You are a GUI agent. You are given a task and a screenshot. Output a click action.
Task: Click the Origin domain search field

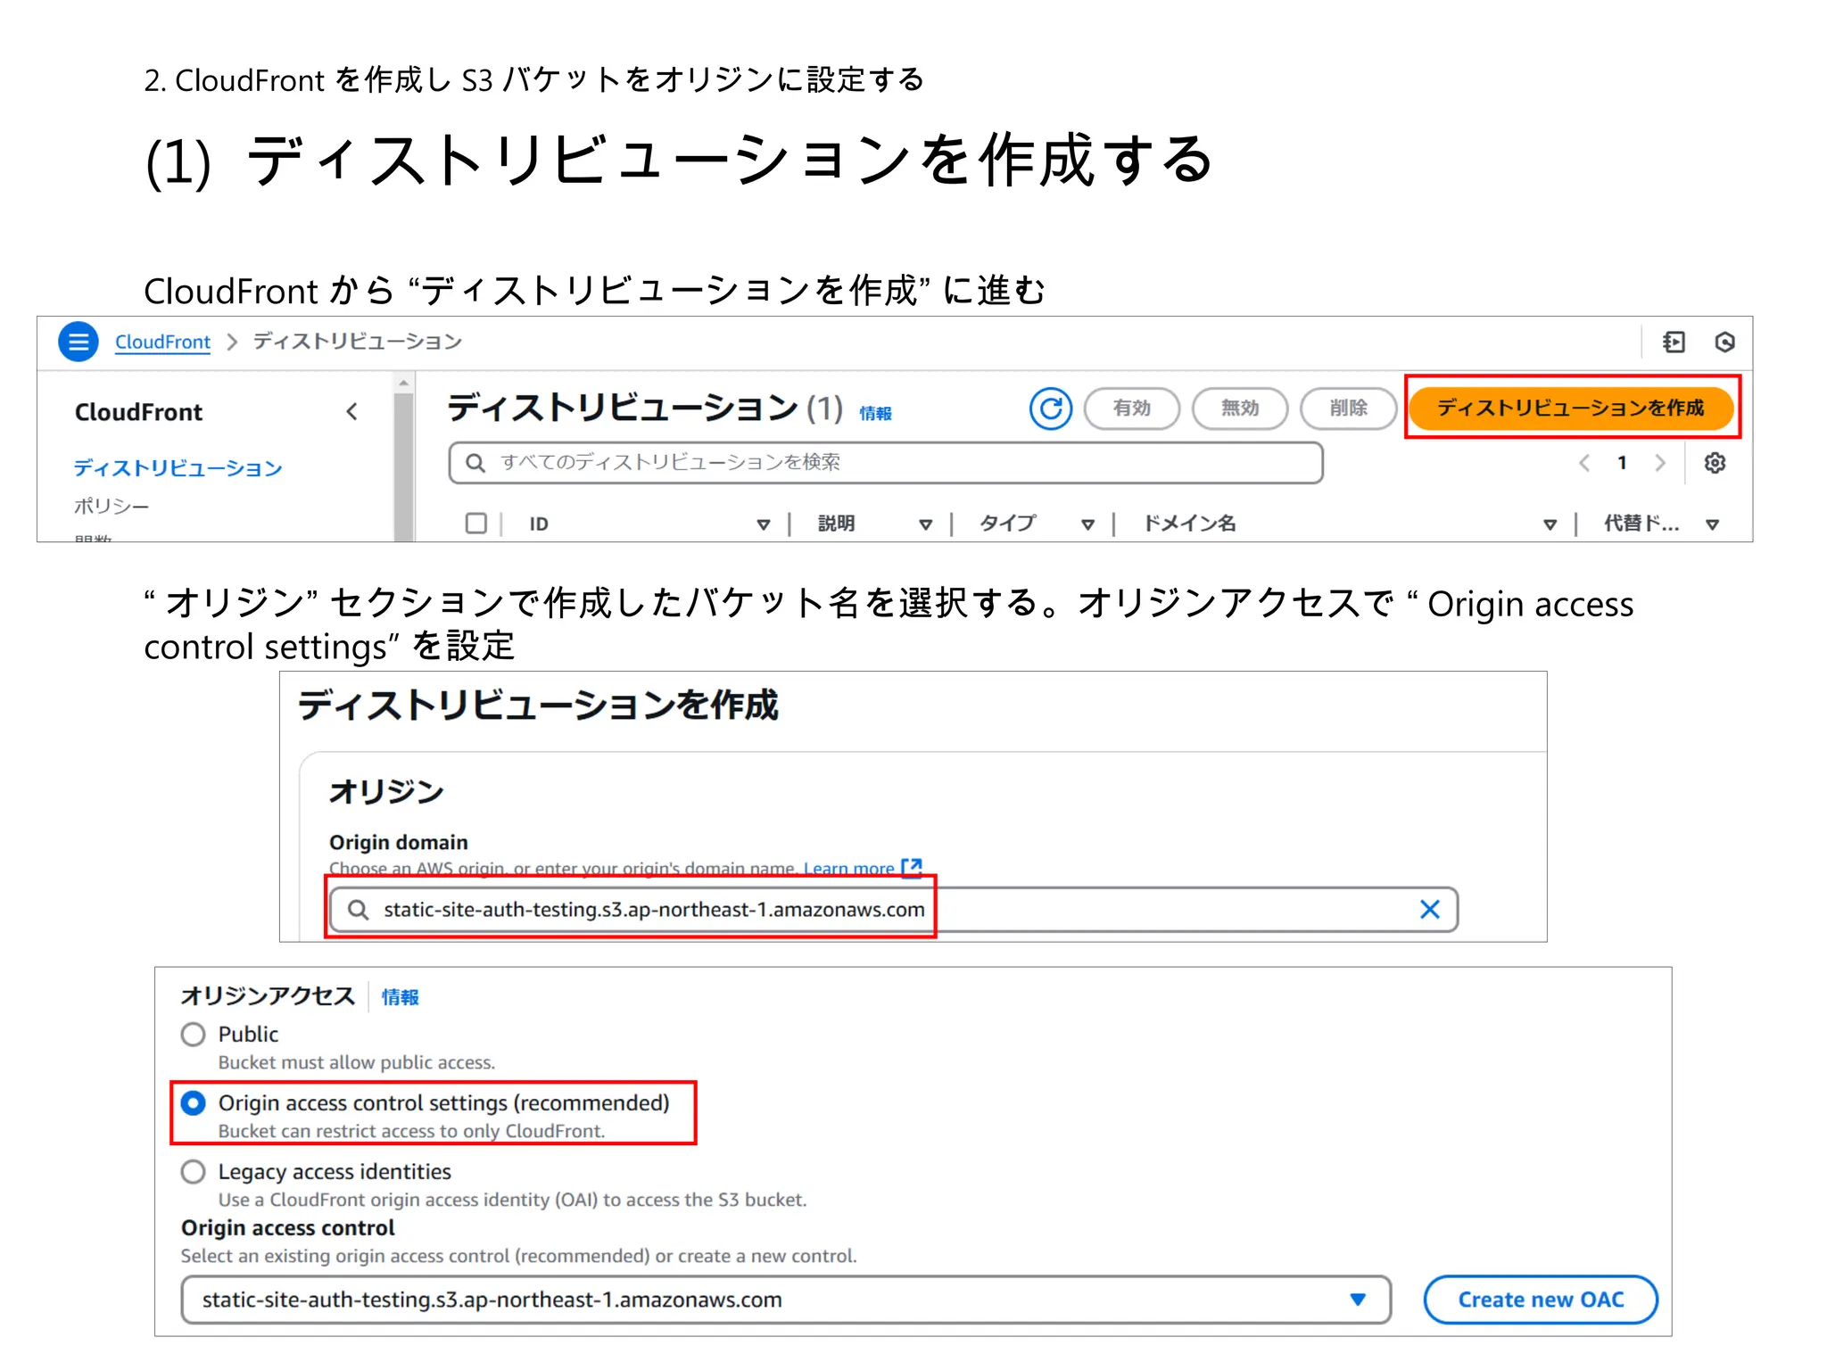894,910
